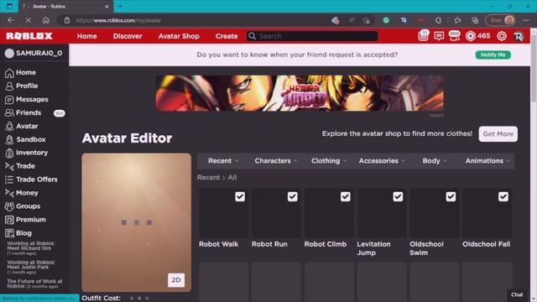Image resolution: width=537 pixels, height=302 pixels.
Task: Open a new browser tab
Action: 120,6
